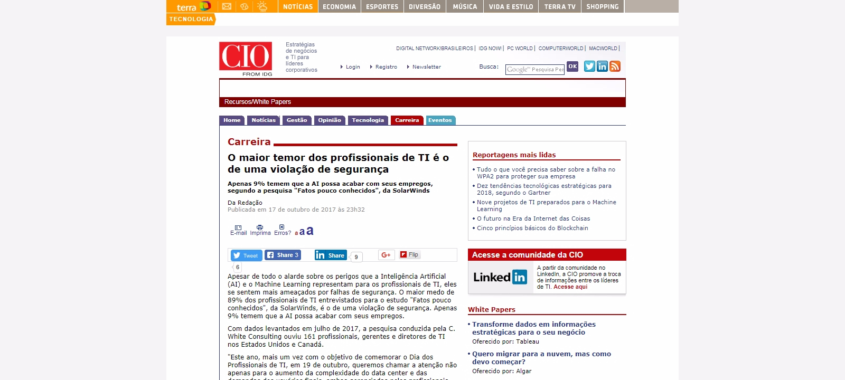Click the Terra logo
845x380 pixels.
tap(194, 6)
